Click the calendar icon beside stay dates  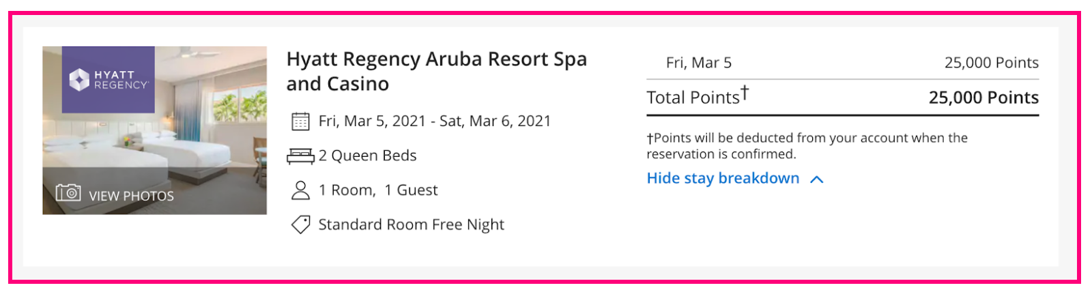(x=300, y=121)
